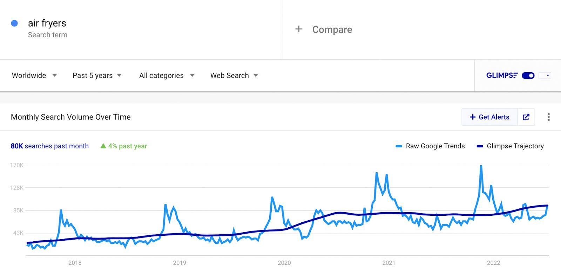This screenshot has height=275, width=561.
Task: Click the 80K searches past month link
Action: click(x=49, y=146)
